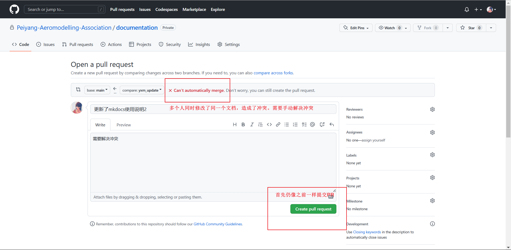Viewport: 511px width, 250px height.
Task: Open the Reviewers settings gear
Action: pyautogui.click(x=432, y=109)
